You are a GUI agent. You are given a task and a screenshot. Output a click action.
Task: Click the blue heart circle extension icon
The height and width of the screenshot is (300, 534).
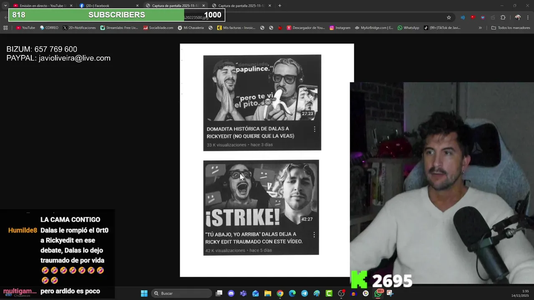pos(483,17)
